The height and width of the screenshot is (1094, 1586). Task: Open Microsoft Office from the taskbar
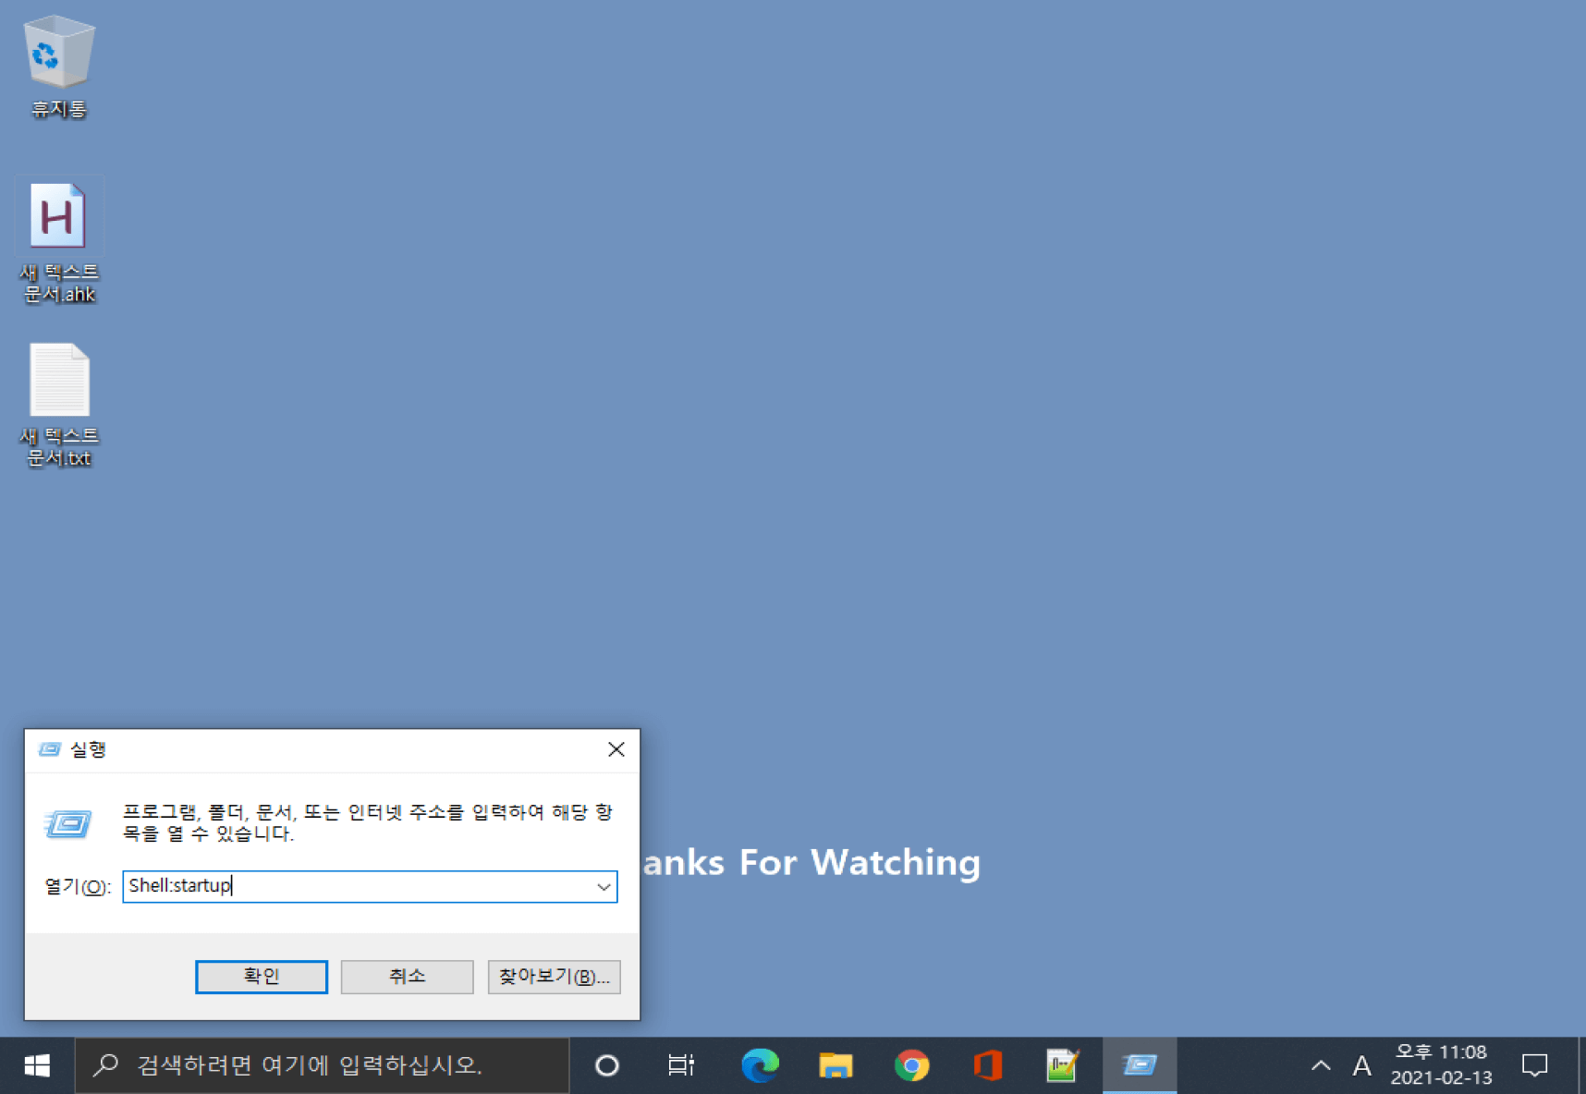coord(987,1065)
